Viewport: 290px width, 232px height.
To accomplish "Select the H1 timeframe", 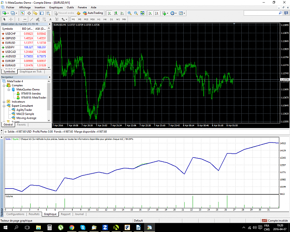I will coord(99,19).
